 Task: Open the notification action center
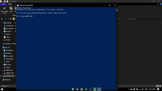click(158, 89)
